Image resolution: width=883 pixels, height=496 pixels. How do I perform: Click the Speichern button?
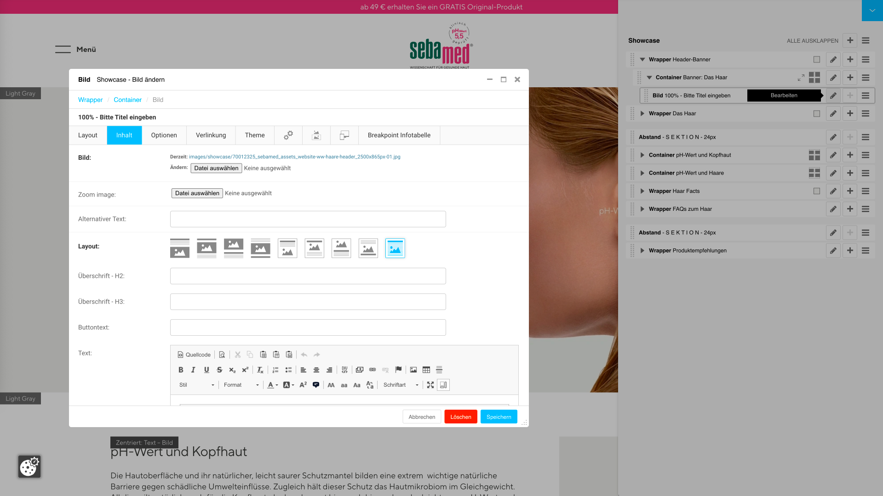point(499,417)
